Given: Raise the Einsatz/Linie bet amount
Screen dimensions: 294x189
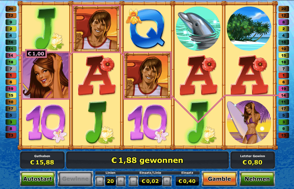Looking at the screenshot, I should tap(167, 181).
